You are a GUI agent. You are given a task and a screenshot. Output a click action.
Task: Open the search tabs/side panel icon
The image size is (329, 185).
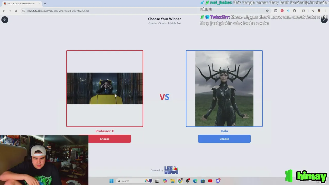304,11
